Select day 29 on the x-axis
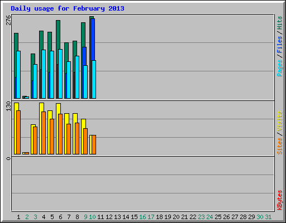Screen dimensions: 286x223 [x=251, y=217]
